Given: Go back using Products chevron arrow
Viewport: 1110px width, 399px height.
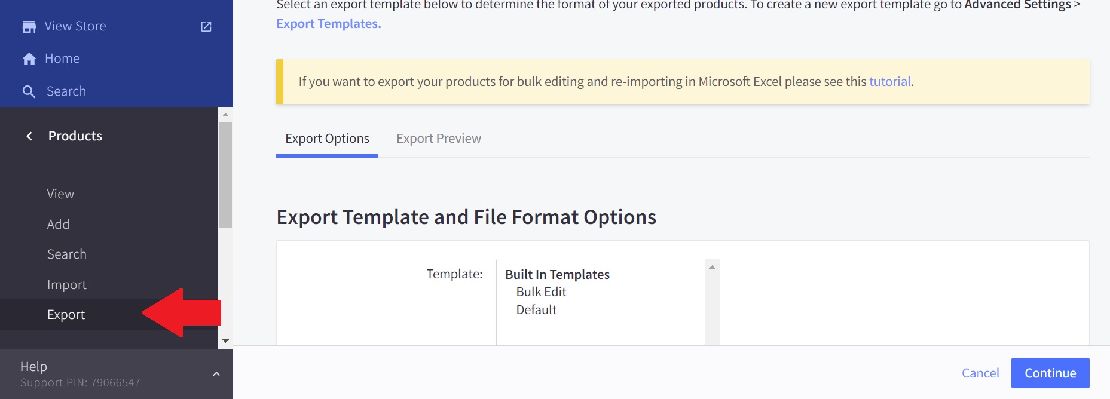Looking at the screenshot, I should pos(29,136).
